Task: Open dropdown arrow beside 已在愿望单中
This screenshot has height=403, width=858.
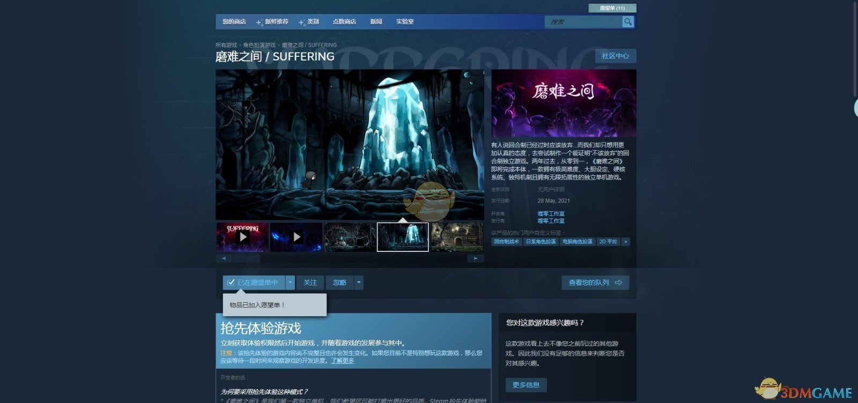Action: click(290, 282)
